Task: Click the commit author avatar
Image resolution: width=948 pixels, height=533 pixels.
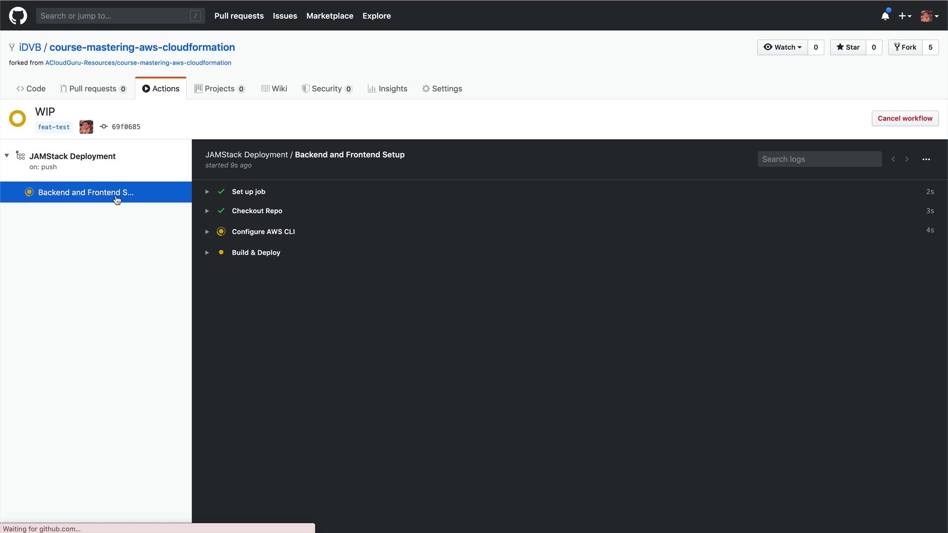Action: (86, 127)
